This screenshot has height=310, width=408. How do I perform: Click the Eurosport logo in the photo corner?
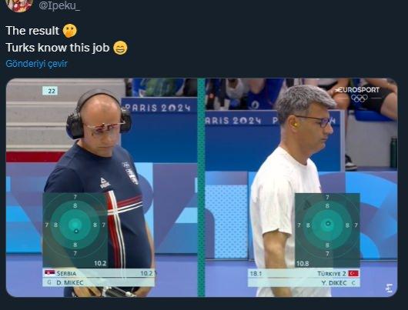[x=357, y=90]
